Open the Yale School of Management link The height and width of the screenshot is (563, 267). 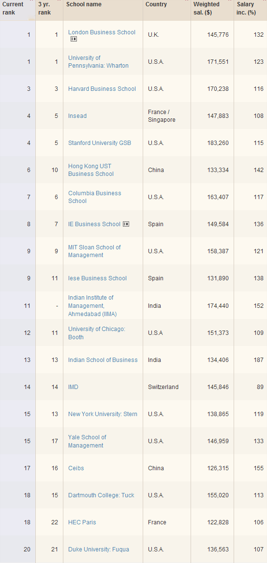88,441
